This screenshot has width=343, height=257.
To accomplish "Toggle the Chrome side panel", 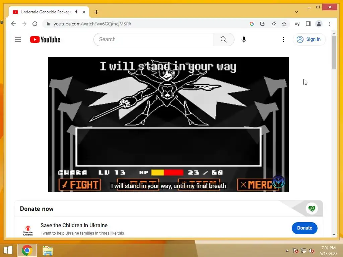I will (x=308, y=24).
